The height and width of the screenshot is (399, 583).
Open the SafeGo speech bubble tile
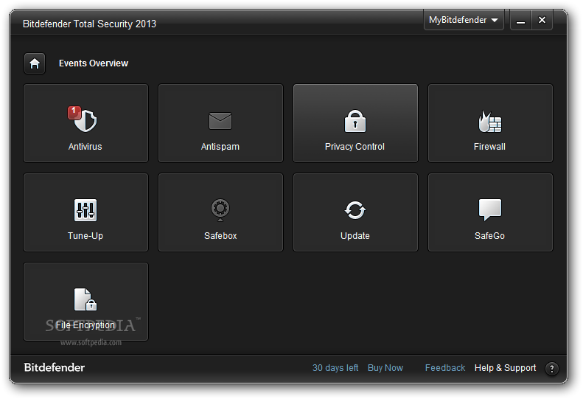pos(490,212)
